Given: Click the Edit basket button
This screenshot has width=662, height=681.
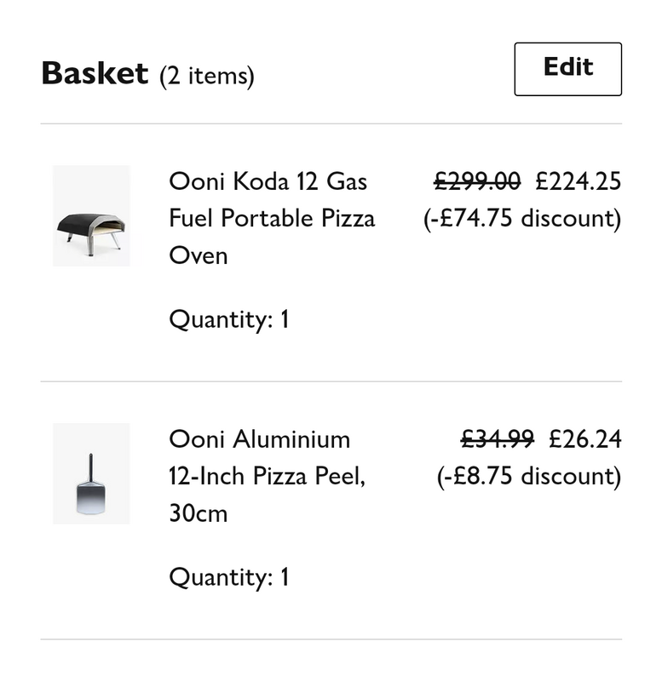Looking at the screenshot, I should pos(567,69).
